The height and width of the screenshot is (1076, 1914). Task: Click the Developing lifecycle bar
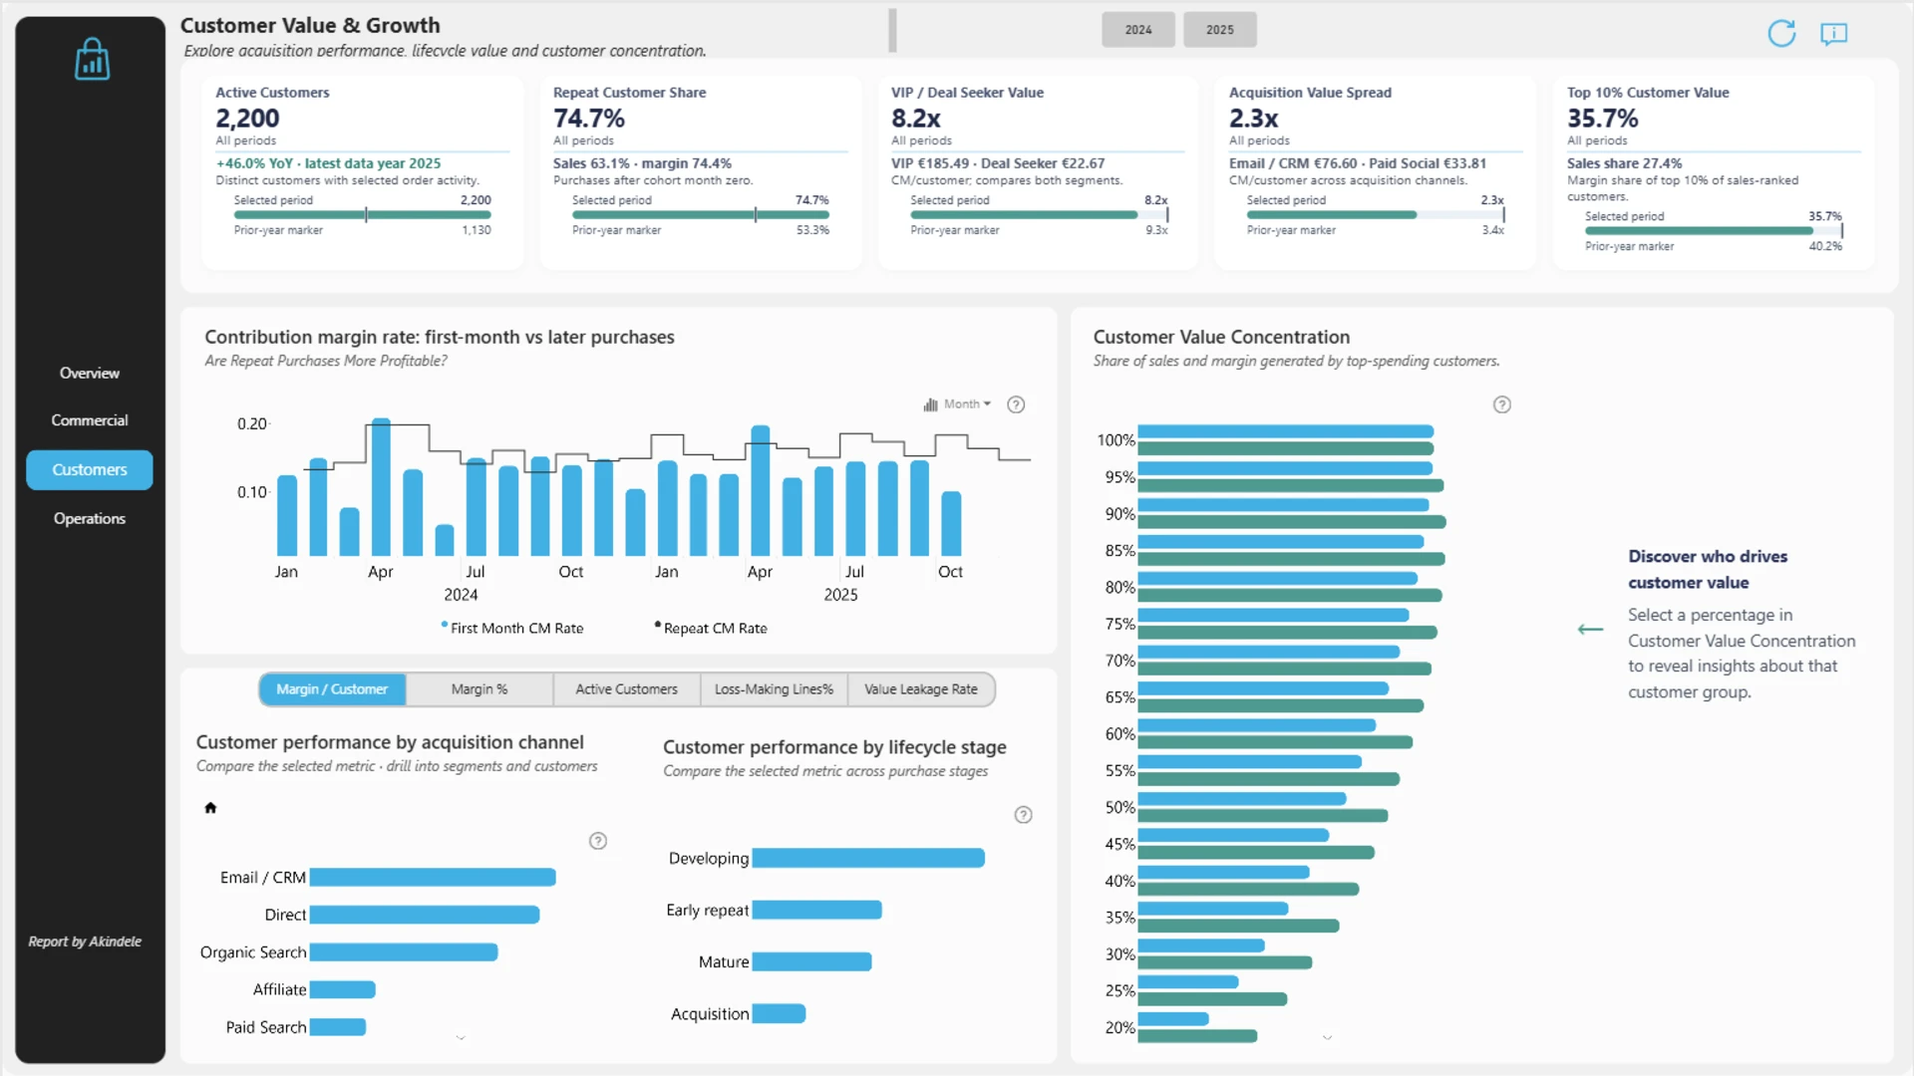pyautogui.click(x=868, y=858)
